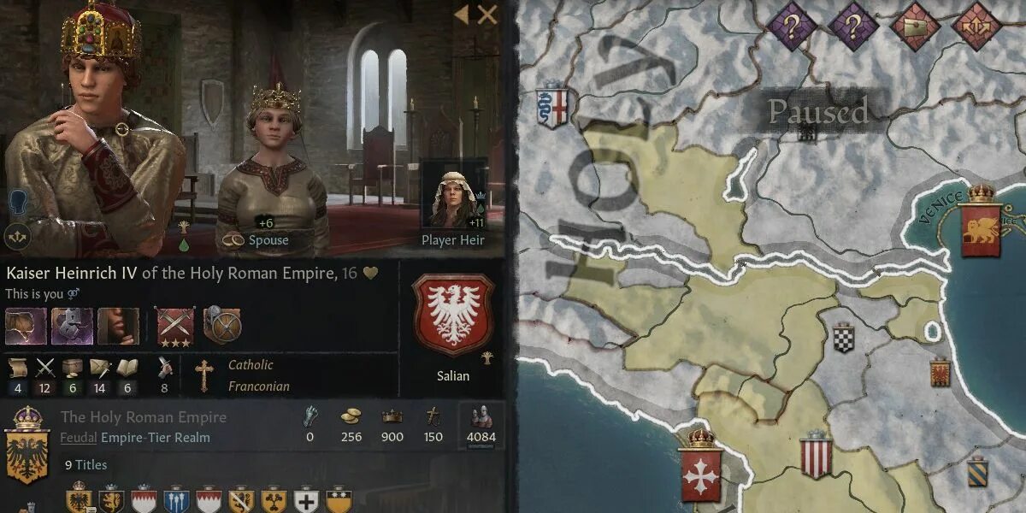Click the Franconian culture link
This screenshot has height=513, width=1026.
[x=258, y=386]
